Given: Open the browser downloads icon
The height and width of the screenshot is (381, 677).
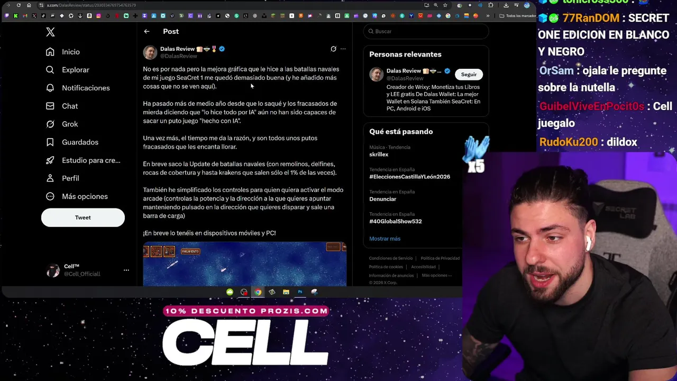Looking at the screenshot, I should click(506, 5).
